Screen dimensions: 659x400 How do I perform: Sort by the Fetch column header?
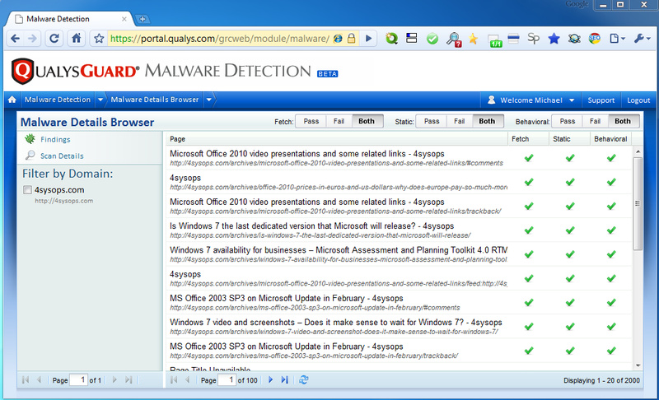point(528,139)
